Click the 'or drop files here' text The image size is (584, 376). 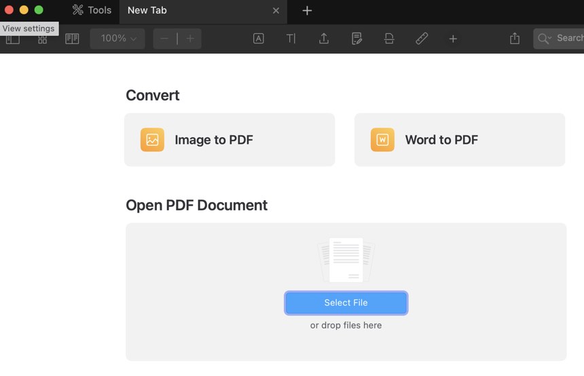click(x=346, y=325)
